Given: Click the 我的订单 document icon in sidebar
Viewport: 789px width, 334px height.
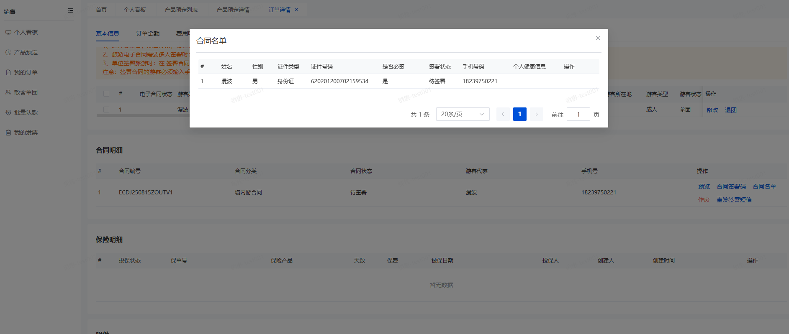Looking at the screenshot, I should pos(8,72).
